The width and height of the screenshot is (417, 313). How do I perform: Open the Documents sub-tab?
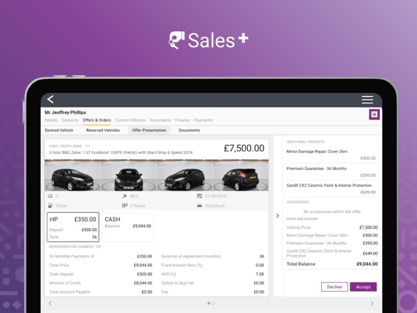[189, 131]
